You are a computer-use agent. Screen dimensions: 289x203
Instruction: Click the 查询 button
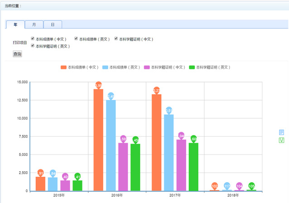point(17,54)
